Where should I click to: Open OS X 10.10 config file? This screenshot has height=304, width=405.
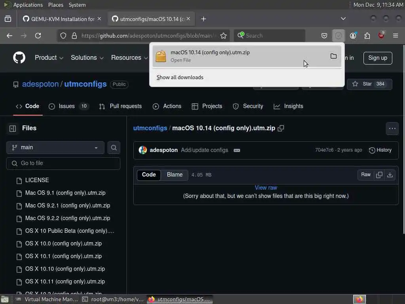65,269
